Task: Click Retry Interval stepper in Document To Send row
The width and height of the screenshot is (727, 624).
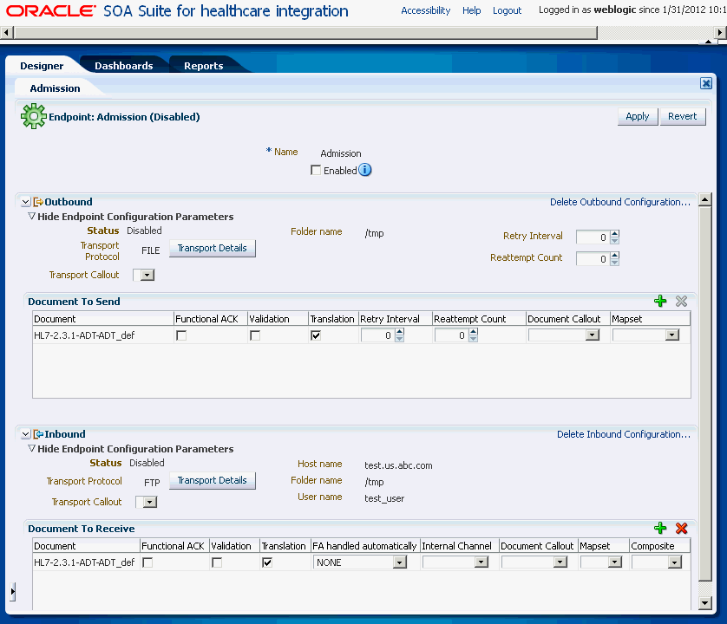Action: 400,335
